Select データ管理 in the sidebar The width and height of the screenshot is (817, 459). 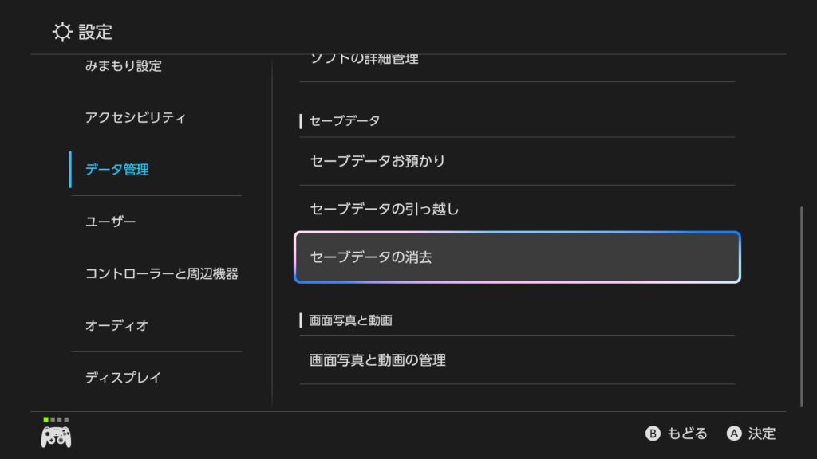[x=116, y=170]
